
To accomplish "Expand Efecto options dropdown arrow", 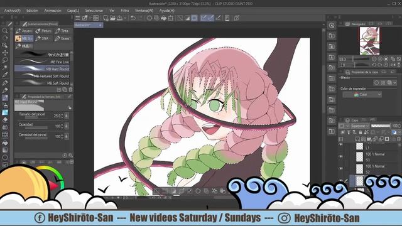I will 395,83.
